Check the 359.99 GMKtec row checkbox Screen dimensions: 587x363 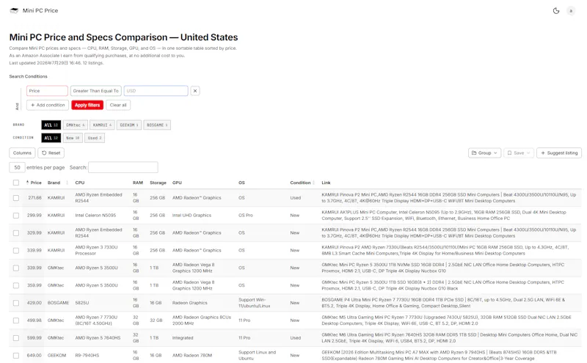tap(16, 285)
